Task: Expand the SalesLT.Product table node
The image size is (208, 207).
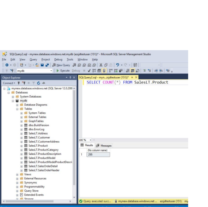Action: (x=22, y=146)
